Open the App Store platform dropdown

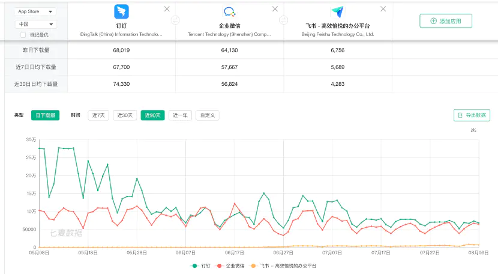click(x=35, y=11)
